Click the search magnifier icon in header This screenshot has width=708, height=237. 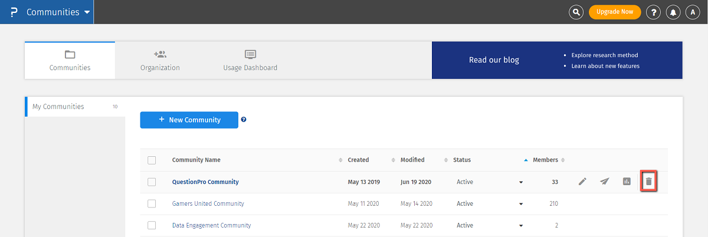click(x=576, y=12)
